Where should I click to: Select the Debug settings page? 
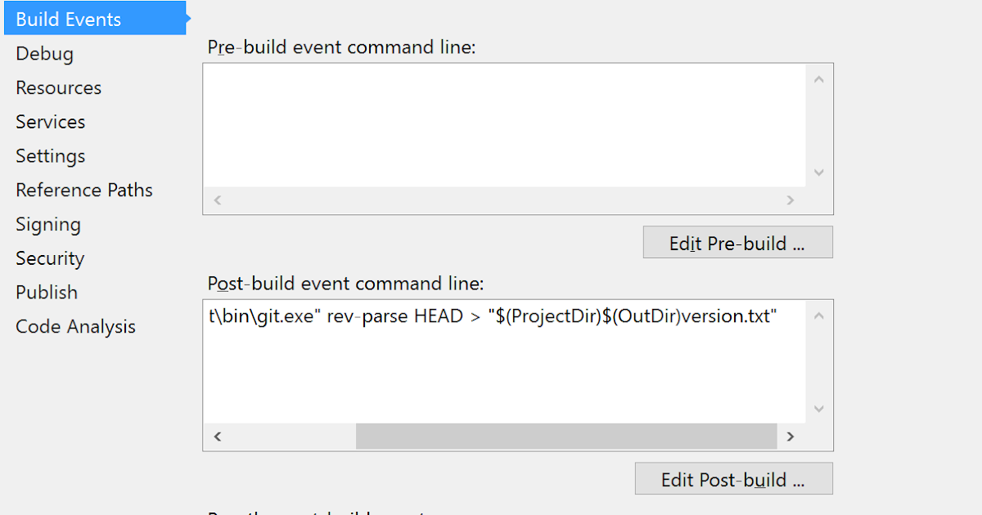tap(44, 52)
